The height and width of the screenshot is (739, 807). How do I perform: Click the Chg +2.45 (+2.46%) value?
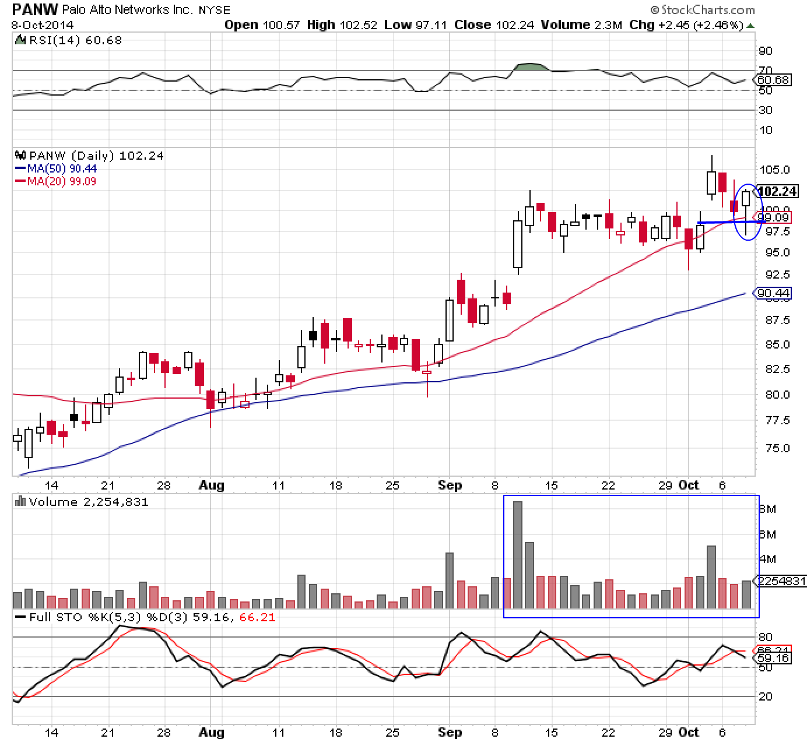pos(686,25)
